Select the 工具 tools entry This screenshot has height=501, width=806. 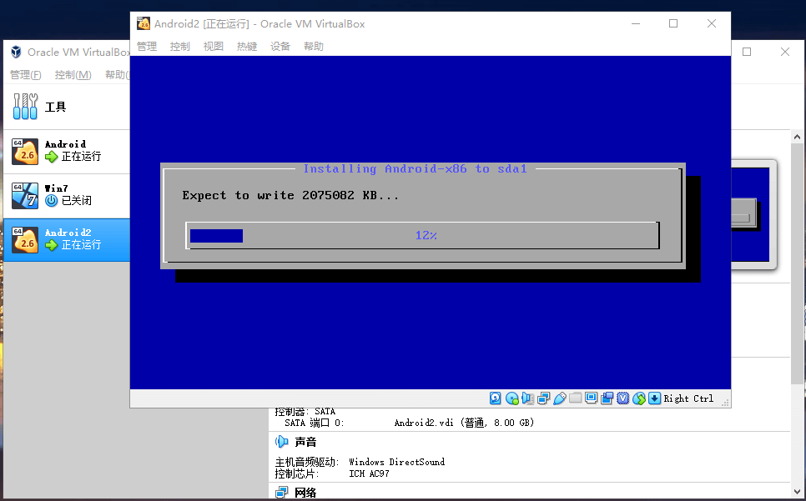55,107
